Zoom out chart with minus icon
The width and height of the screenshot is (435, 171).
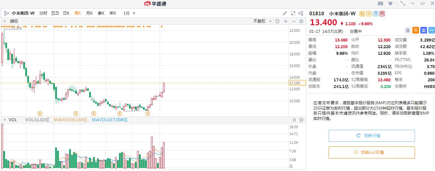[x=293, y=21]
